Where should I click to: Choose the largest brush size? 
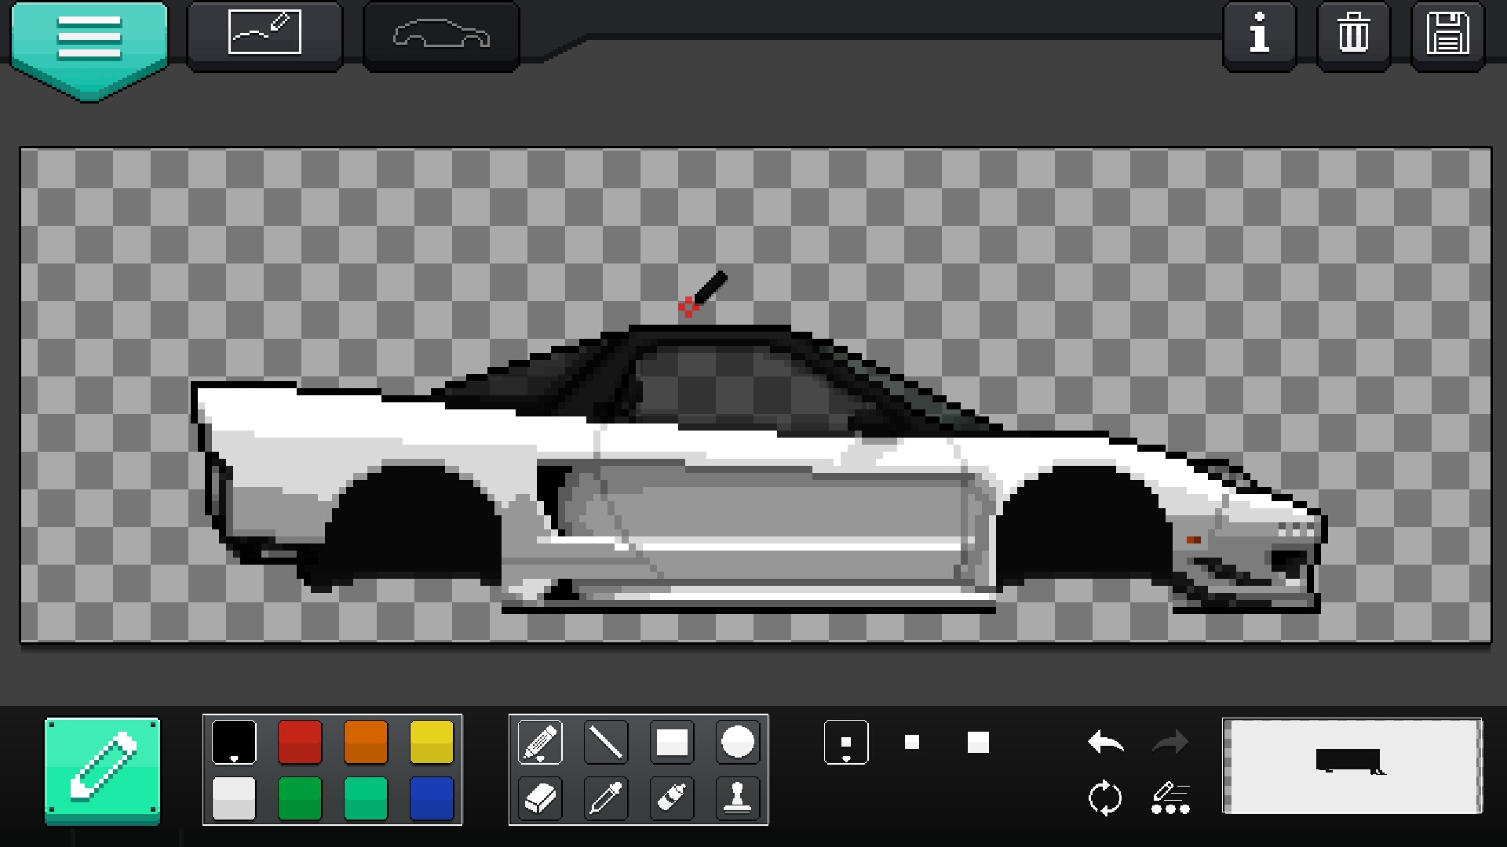point(978,742)
